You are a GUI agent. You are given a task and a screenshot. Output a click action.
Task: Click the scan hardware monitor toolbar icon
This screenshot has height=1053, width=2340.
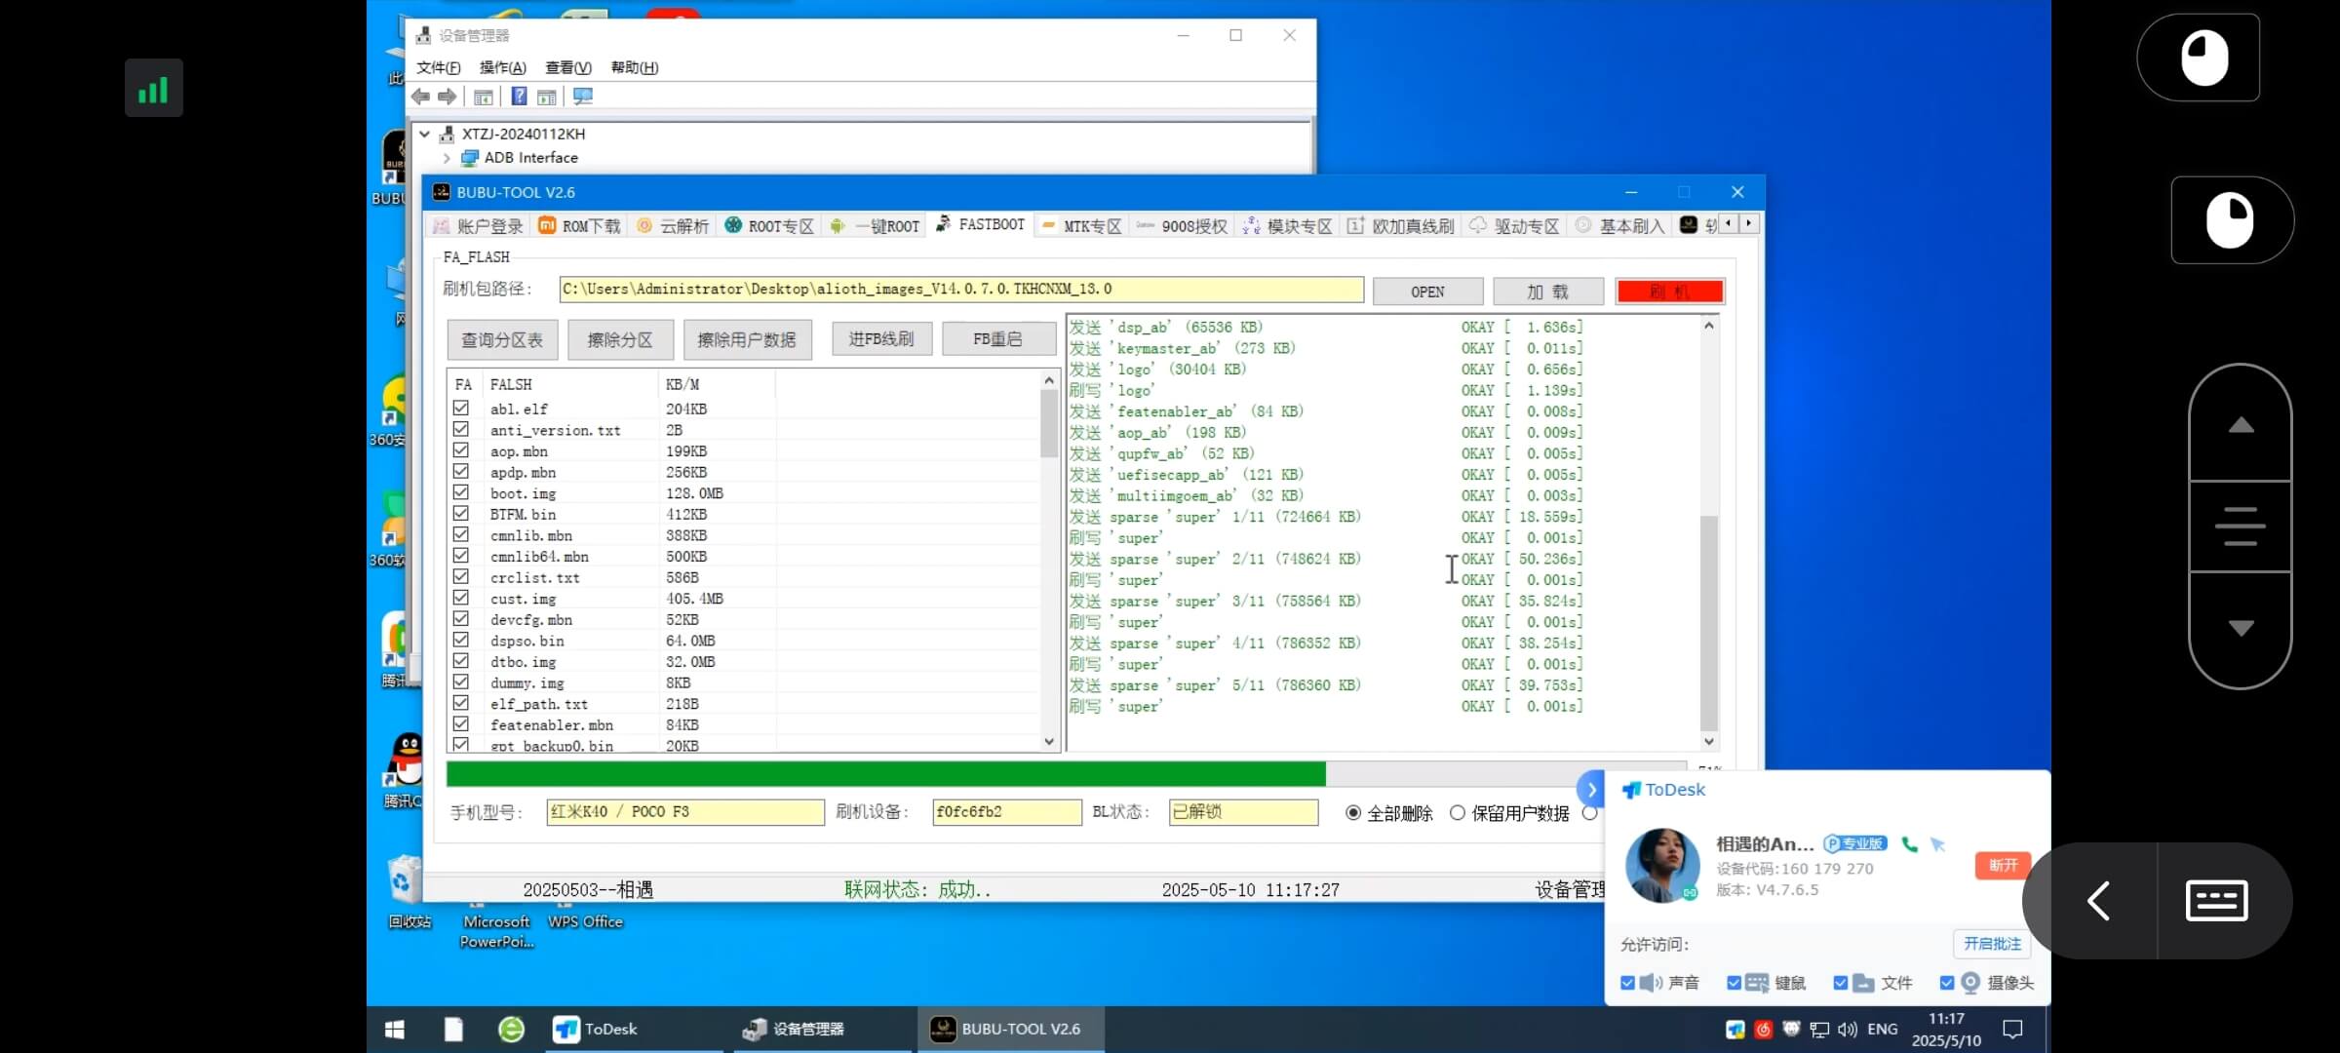(583, 97)
